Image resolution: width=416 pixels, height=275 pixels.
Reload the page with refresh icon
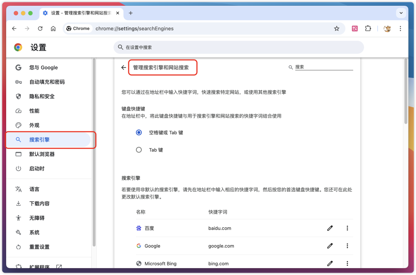[x=40, y=28]
